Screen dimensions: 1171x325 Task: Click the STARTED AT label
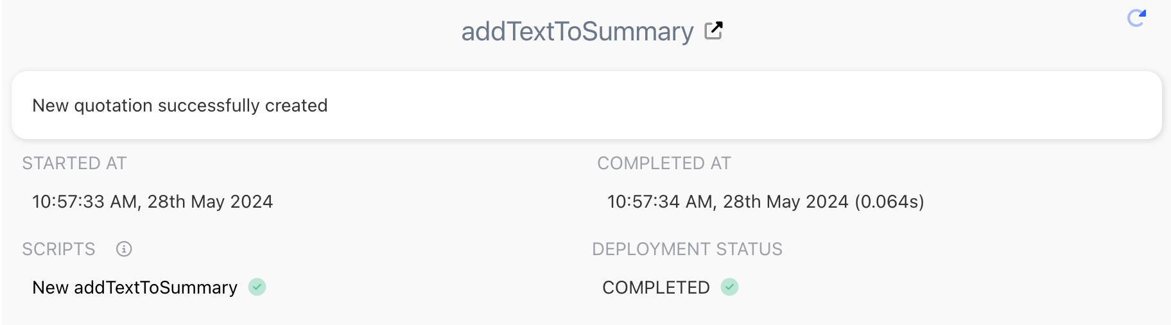(74, 163)
